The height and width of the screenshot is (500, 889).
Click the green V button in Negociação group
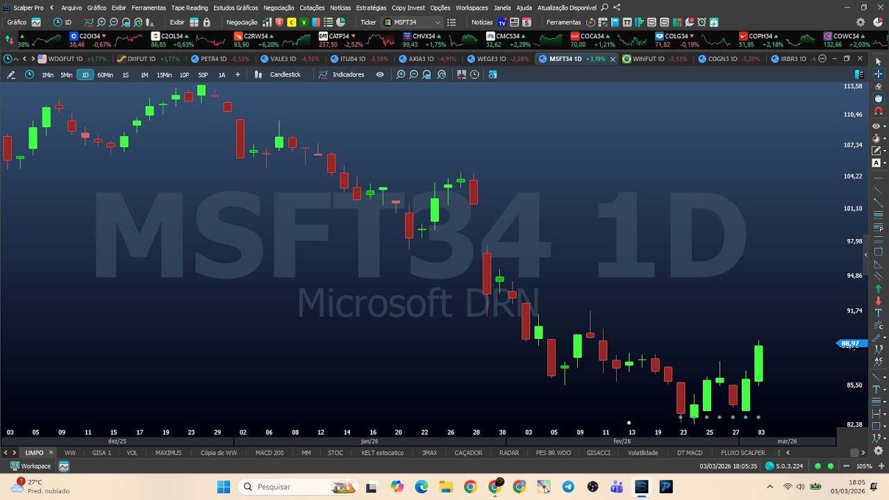304,22
